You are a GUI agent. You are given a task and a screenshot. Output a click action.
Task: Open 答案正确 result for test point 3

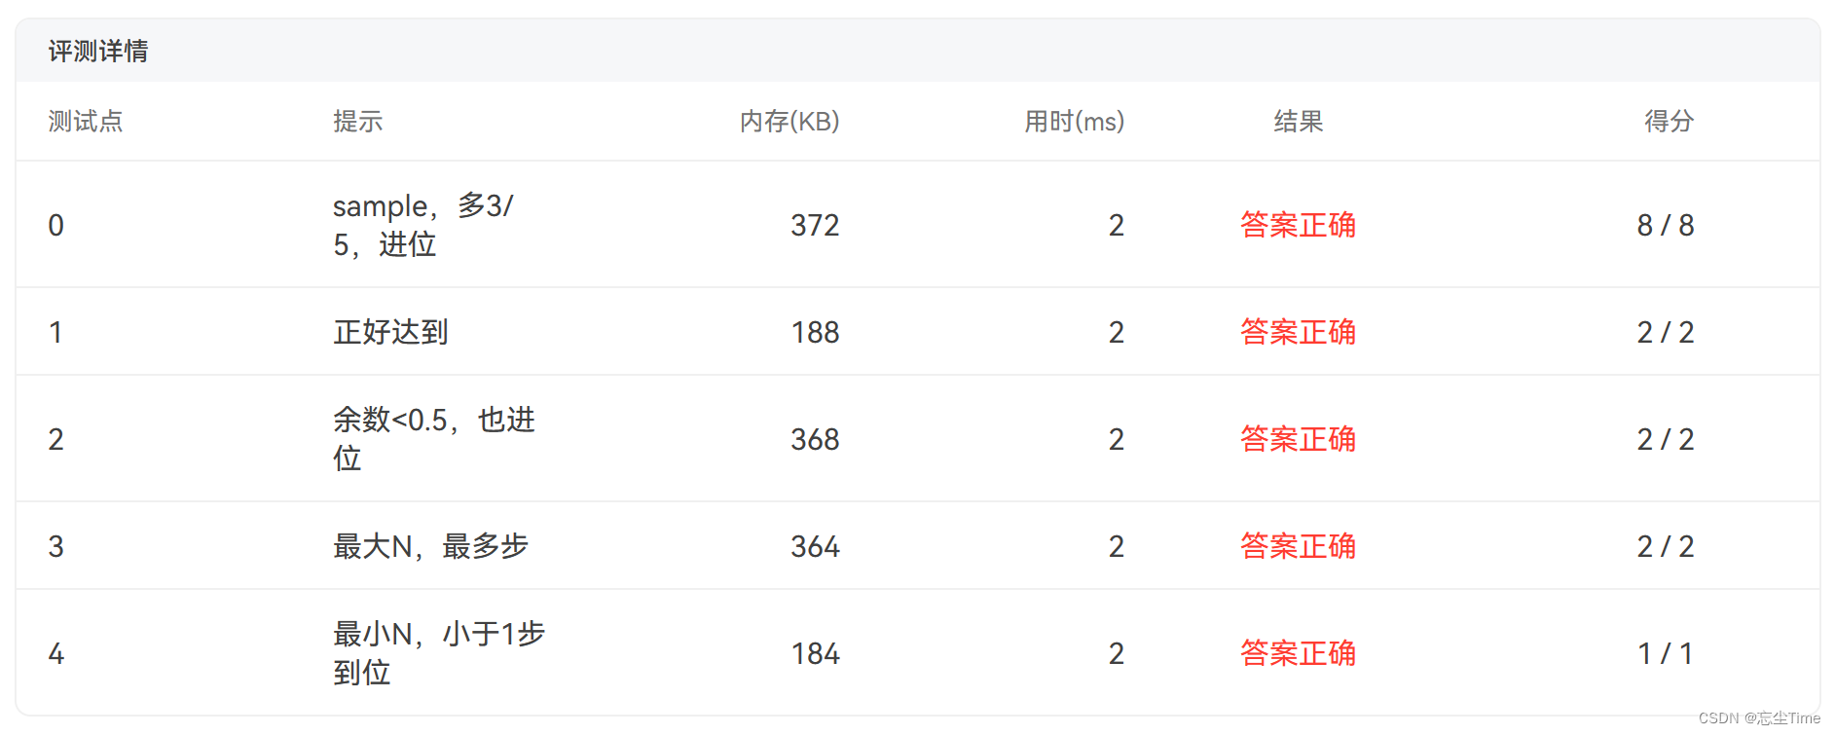(x=1299, y=546)
